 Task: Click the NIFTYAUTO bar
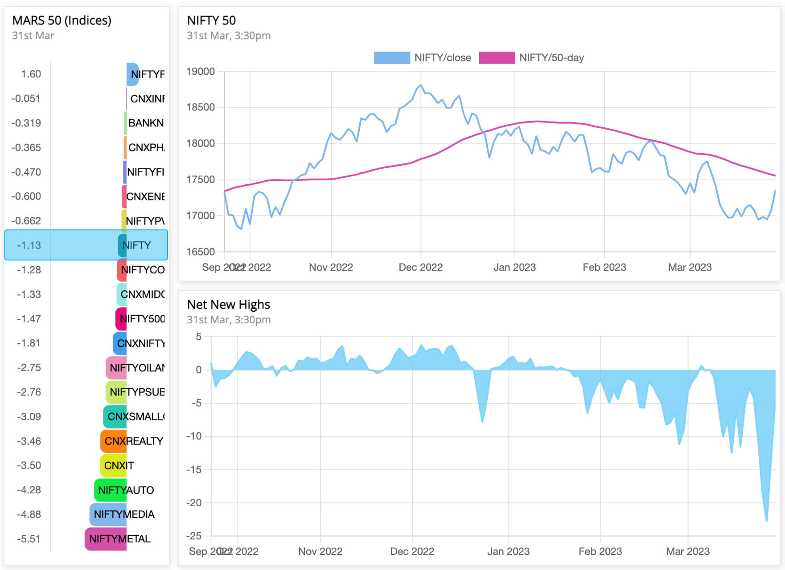110,490
